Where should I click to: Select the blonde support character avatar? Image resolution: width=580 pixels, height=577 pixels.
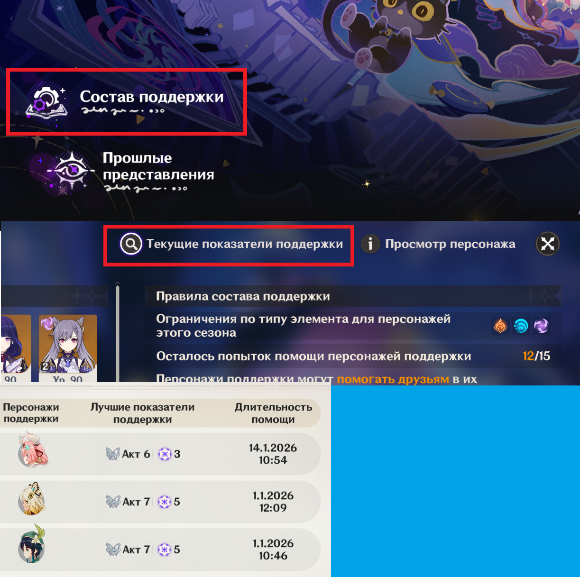[x=31, y=500]
